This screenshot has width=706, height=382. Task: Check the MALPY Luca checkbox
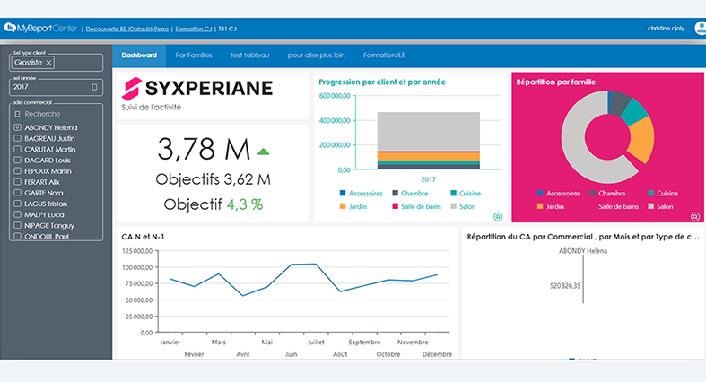(x=17, y=214)
